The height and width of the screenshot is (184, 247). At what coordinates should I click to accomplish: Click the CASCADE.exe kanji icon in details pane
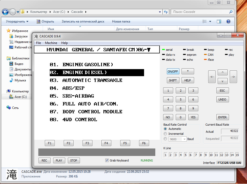coord(12,174)
